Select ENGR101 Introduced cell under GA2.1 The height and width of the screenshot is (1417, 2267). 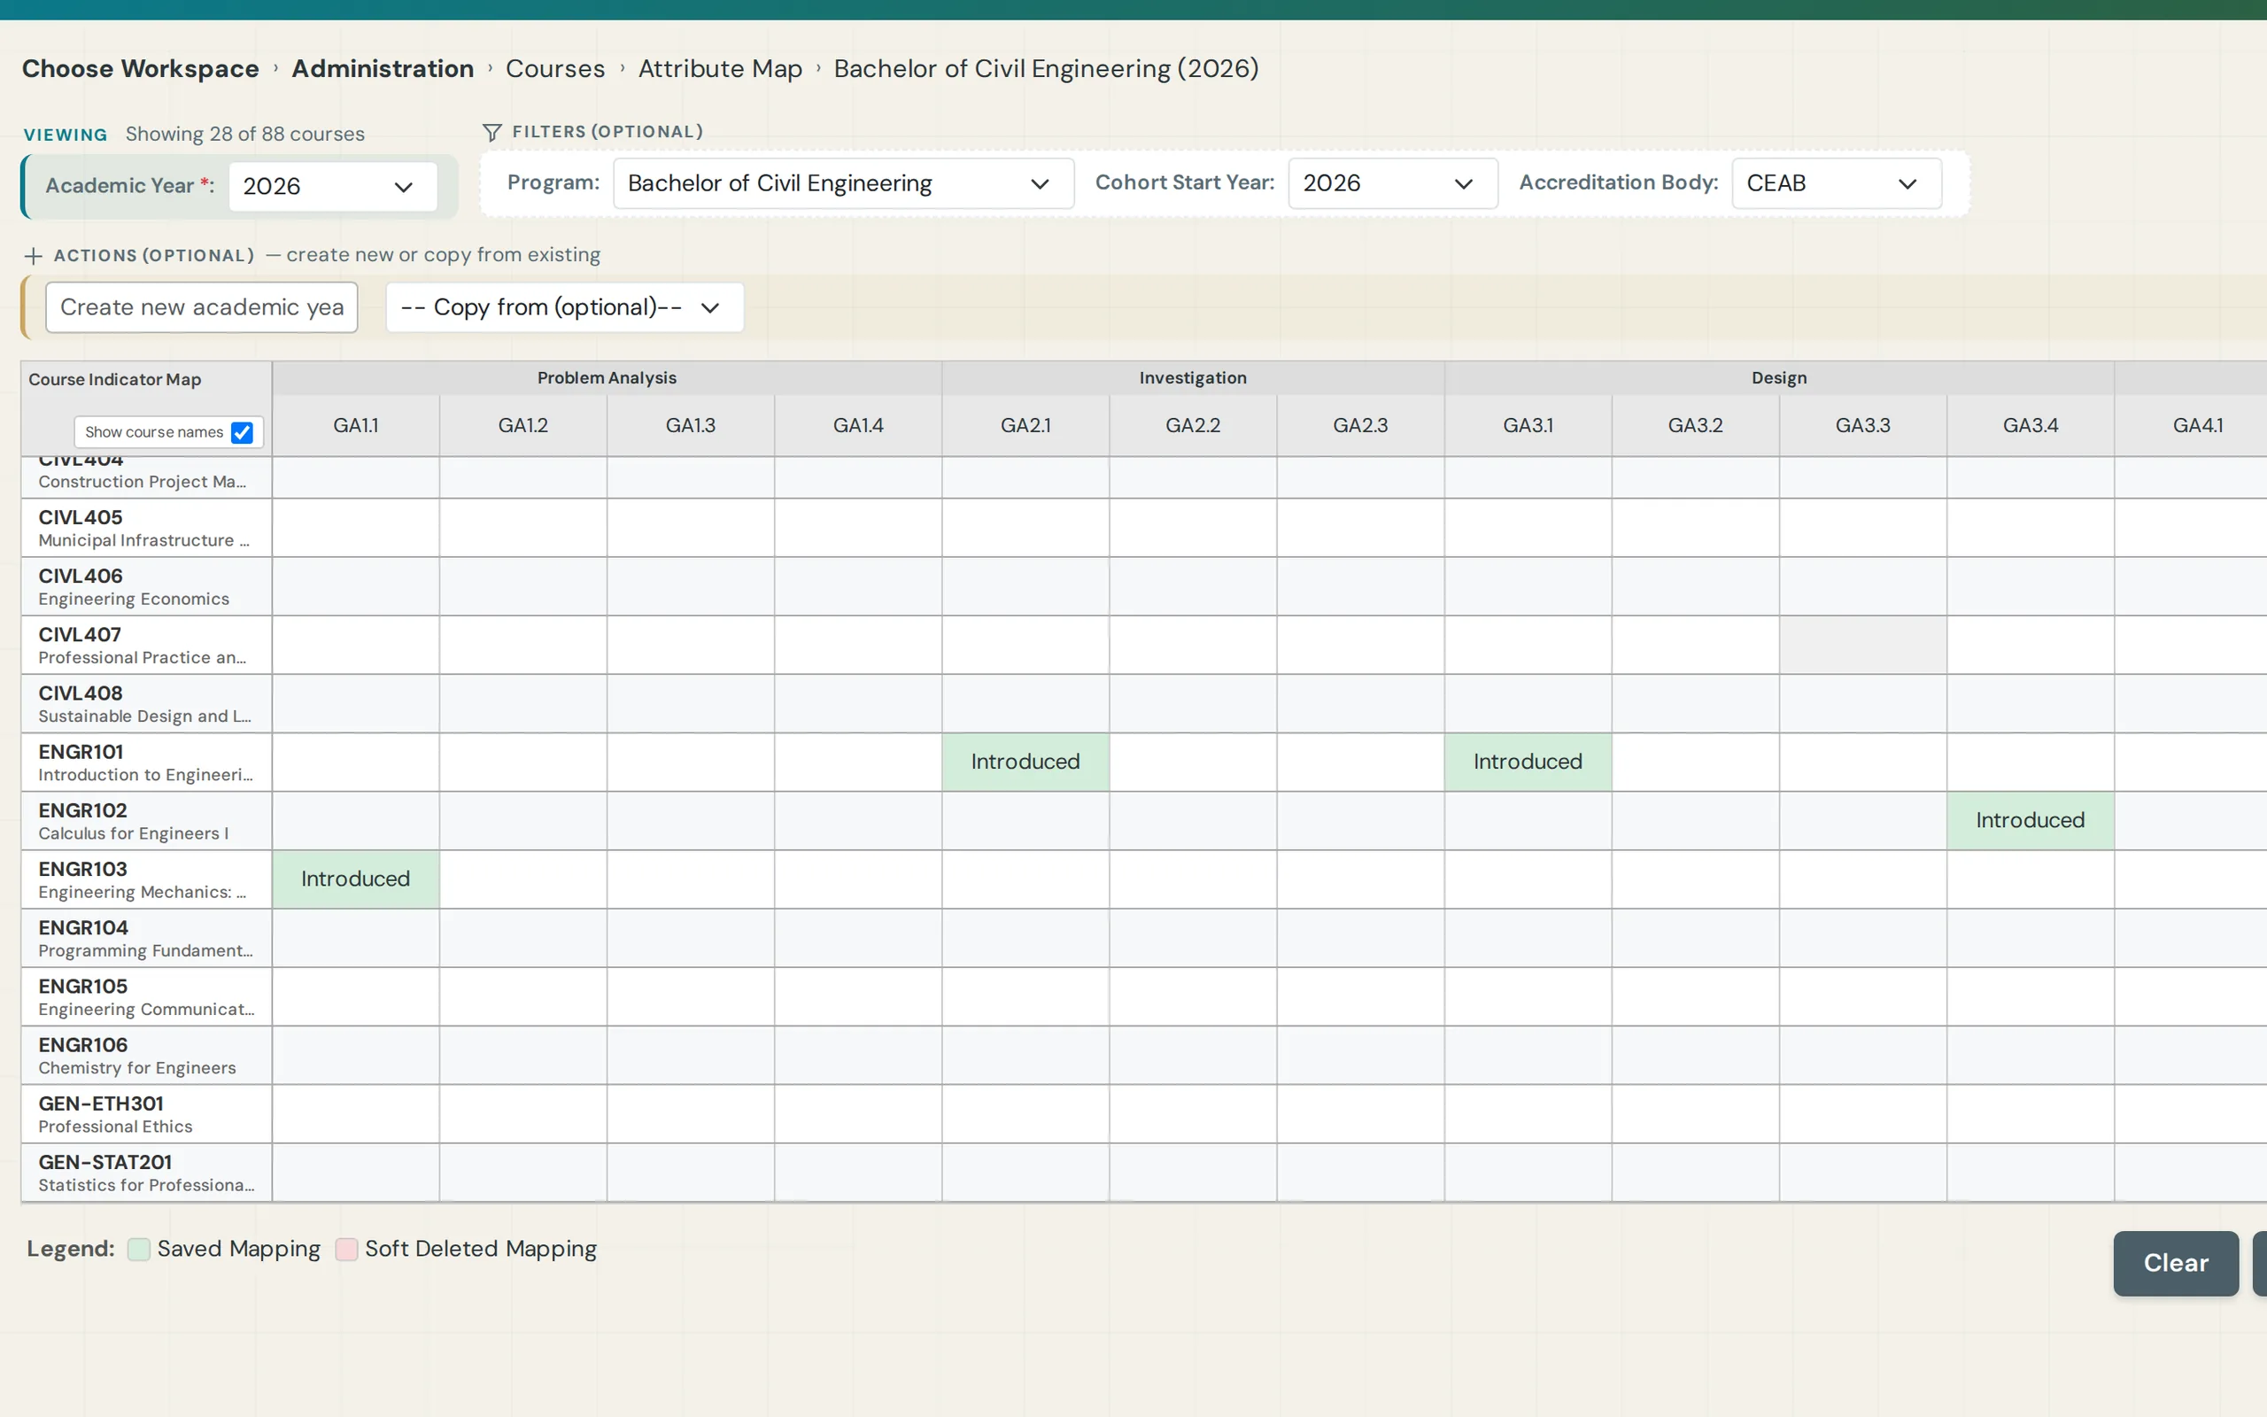point(1025,762)
